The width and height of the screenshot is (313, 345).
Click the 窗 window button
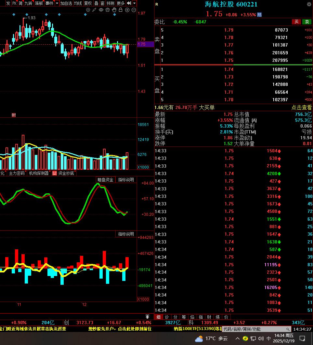point(103,3)
